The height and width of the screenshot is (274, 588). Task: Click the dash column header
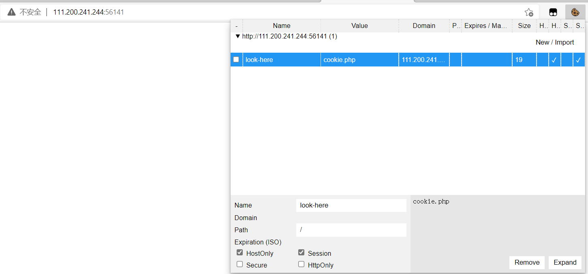[236, 26]
